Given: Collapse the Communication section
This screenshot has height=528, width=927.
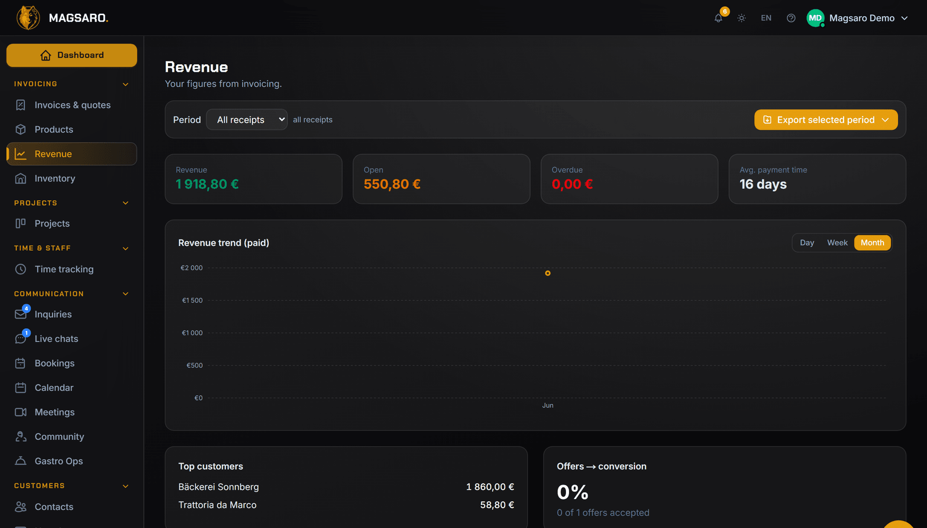Looking at the screenshot, I should click(x=126, y=294).
